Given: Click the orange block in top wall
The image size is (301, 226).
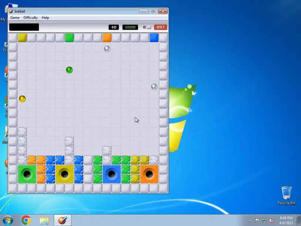Looking at the screenshot, I should coord(107,37).
